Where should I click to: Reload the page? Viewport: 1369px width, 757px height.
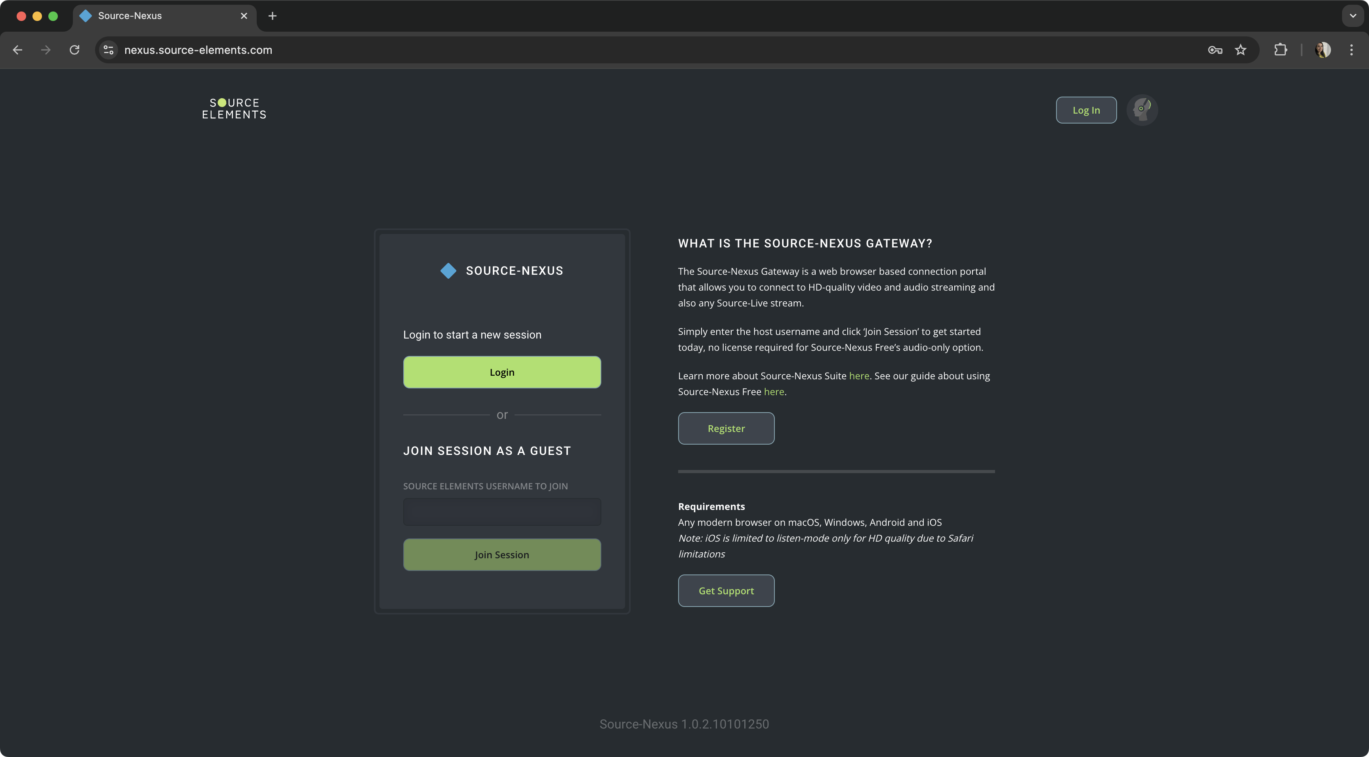pos(74,50)
